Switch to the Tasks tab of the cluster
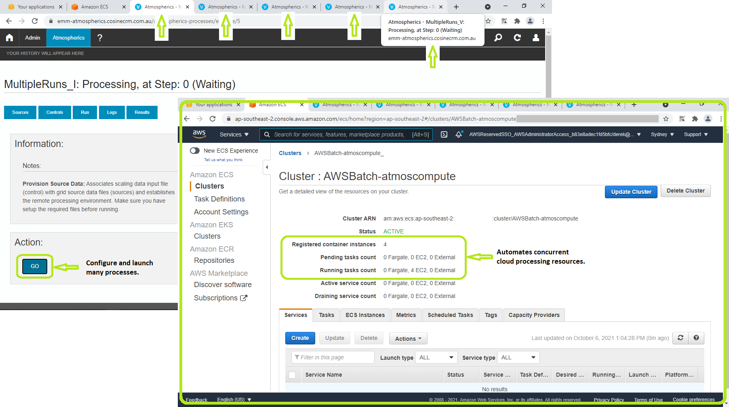Image resolution: width=729 pixels, height=407 pixels. [x=327, y=315]
